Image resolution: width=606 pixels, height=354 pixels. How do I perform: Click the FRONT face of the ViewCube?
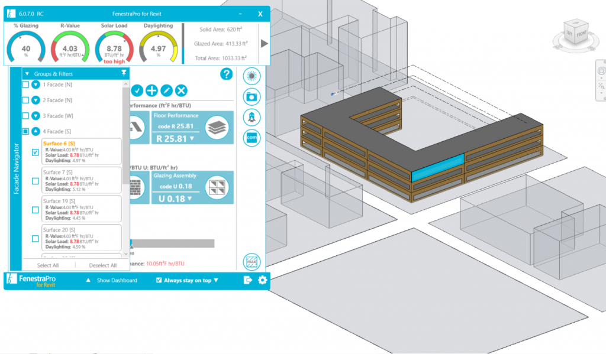[x=582, y=34]
